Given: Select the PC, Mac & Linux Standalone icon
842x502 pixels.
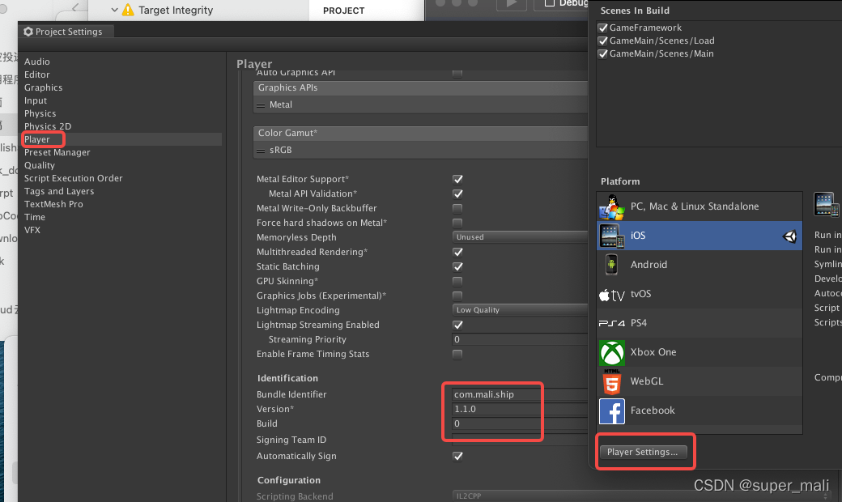Looking at the screenshot, I should pyautogui.click(x=611, y=206).
